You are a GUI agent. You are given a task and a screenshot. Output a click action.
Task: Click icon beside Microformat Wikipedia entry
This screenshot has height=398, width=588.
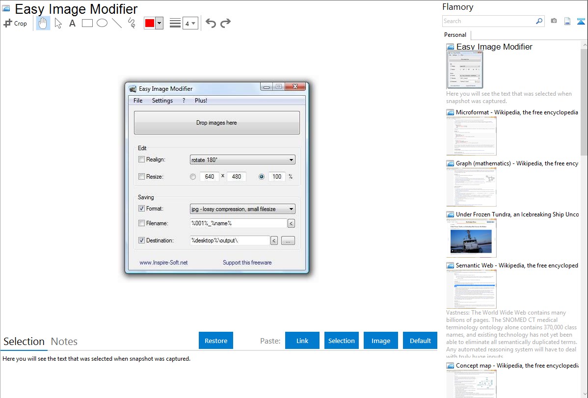pyautogui.click(x=450, y=112)
